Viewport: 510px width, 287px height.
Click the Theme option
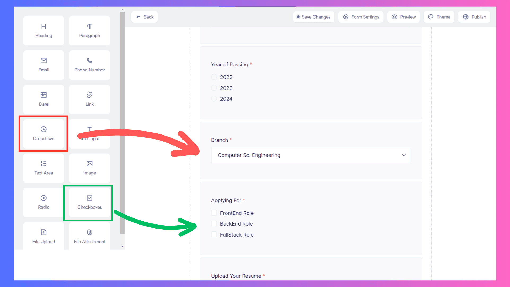(439, 17)
